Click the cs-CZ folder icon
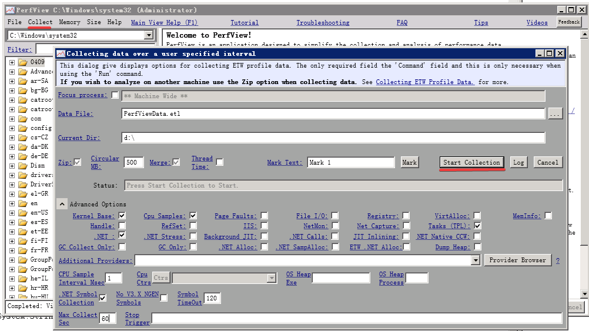 (x=23, y=137)
